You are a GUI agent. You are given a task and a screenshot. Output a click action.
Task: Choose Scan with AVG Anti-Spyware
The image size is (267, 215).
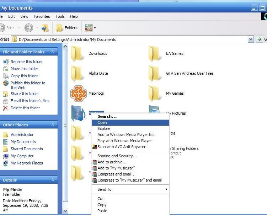pos(122,147)
